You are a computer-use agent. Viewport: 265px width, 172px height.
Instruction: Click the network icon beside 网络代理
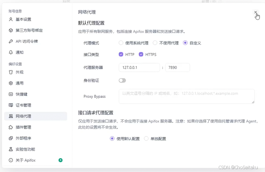11,116
